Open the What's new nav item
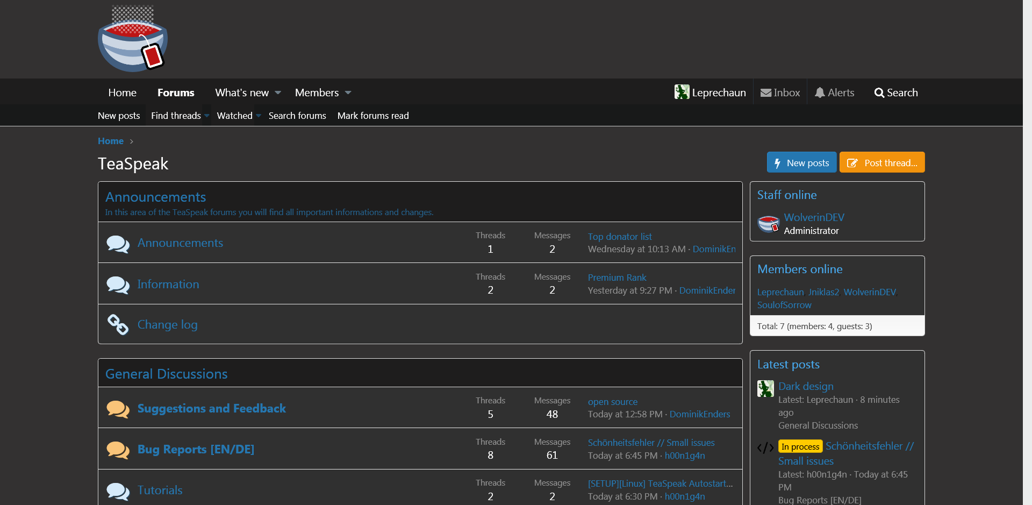This screenshot has height=505, width=1032. [242, 93]
